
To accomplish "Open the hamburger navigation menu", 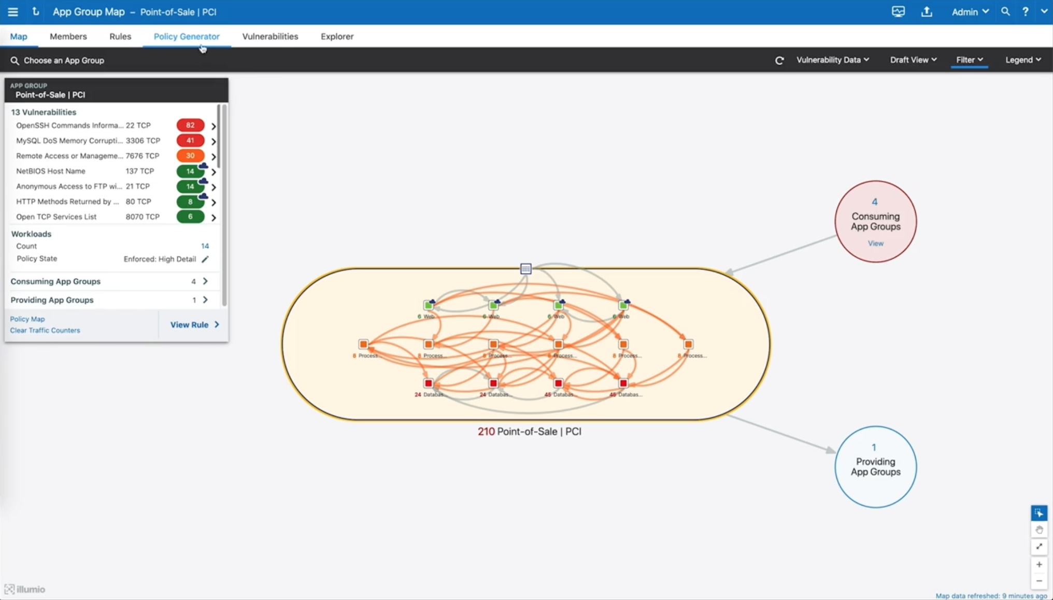I will (x=12, y=11).
